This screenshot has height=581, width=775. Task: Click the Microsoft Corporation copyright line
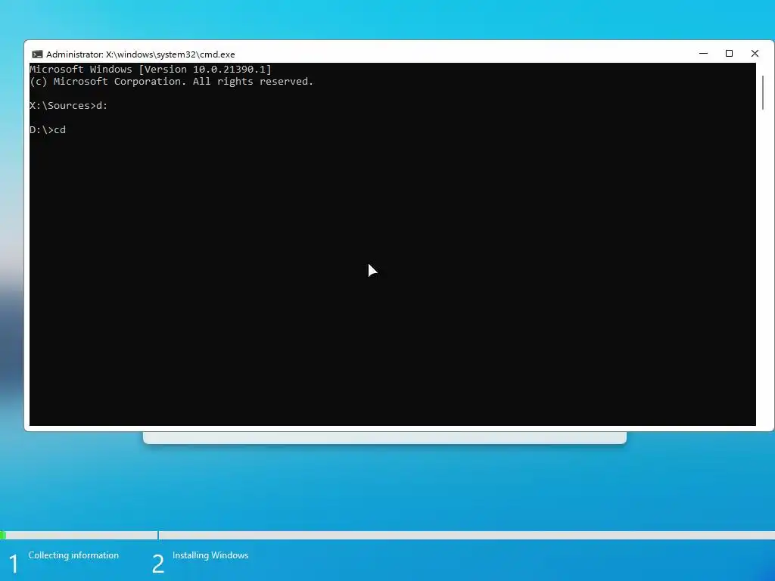171,82
